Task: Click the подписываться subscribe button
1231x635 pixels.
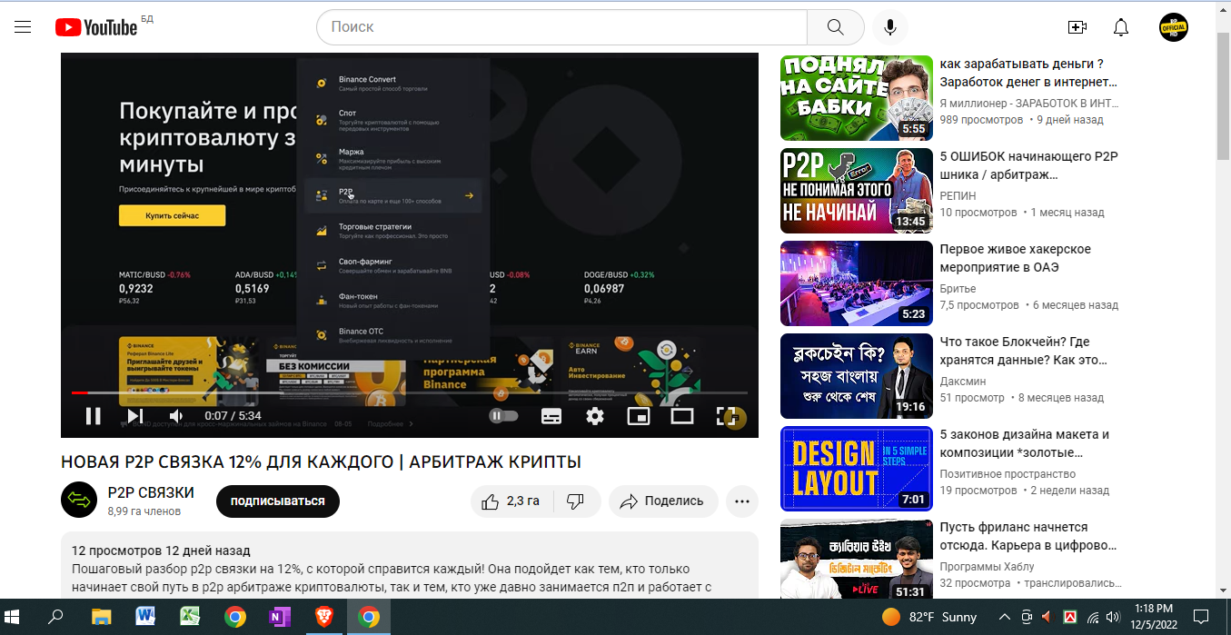Action: point(277,501)
